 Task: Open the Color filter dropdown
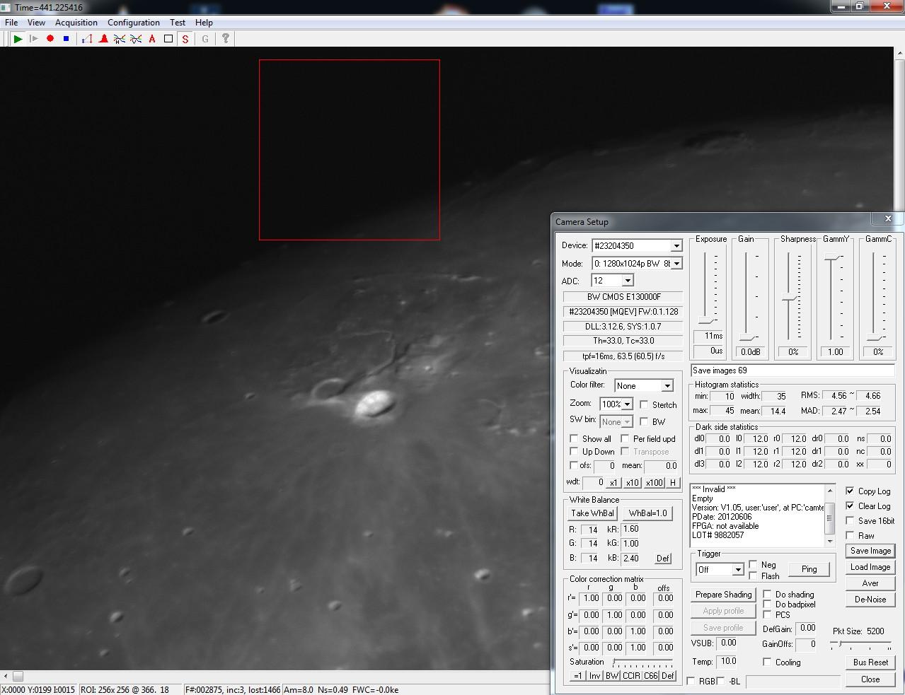click(x=667, y=385)
